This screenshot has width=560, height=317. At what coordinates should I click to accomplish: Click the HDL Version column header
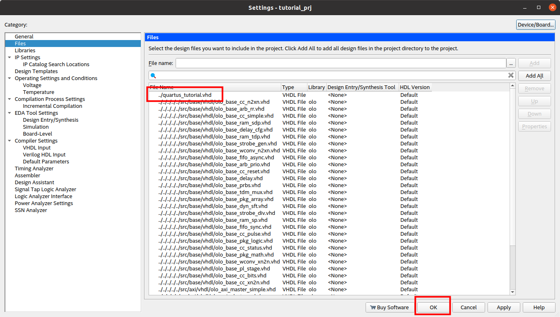[415, 87]
